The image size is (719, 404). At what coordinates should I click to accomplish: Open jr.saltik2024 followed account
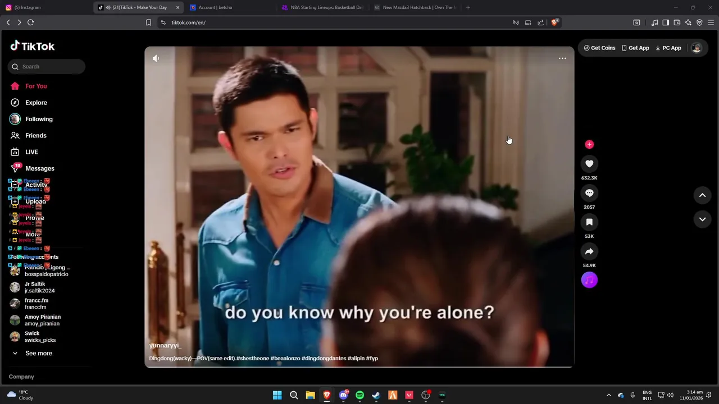33,287
